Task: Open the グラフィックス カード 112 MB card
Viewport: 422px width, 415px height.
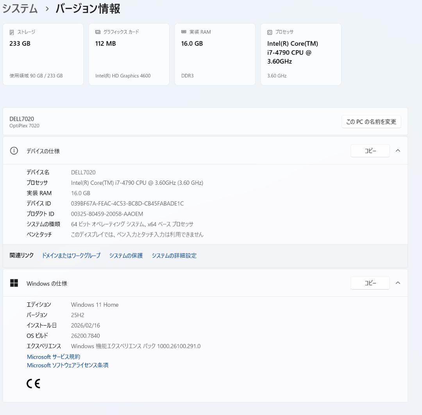Action: (129, 54)
